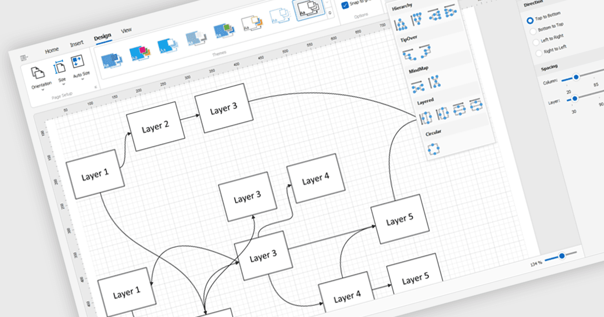This screenshot has height=317, width=604.
Task: Switch to the Home ribbon tab
Action: click(52, 50)
